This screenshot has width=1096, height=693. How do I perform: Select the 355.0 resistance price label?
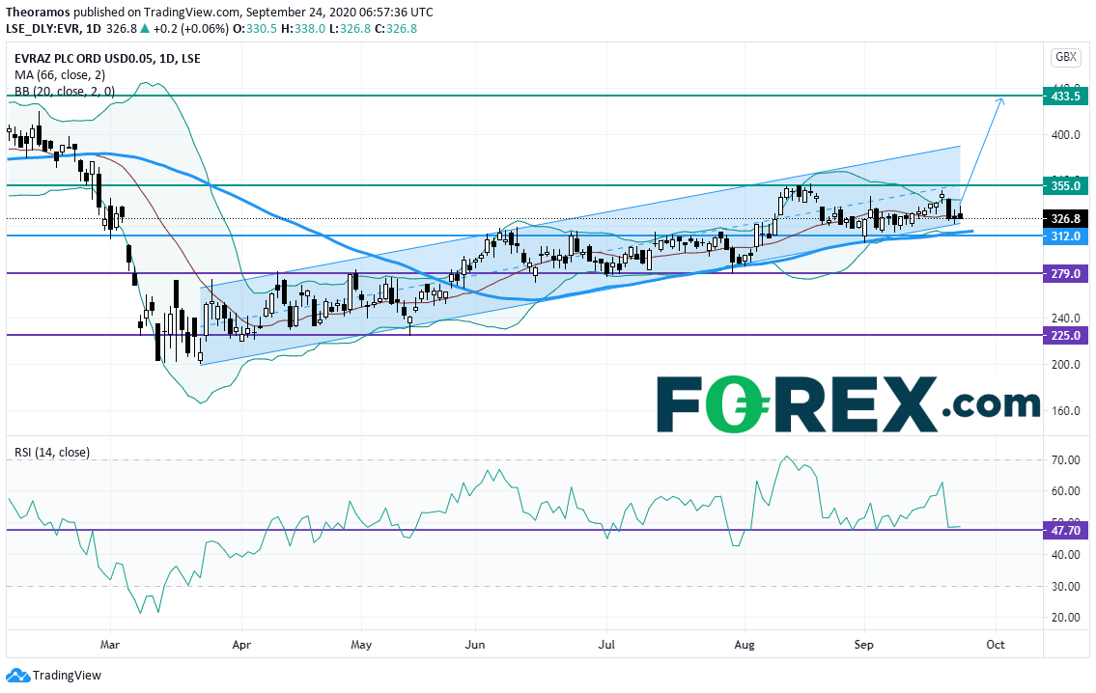[x=1066, y=184]
